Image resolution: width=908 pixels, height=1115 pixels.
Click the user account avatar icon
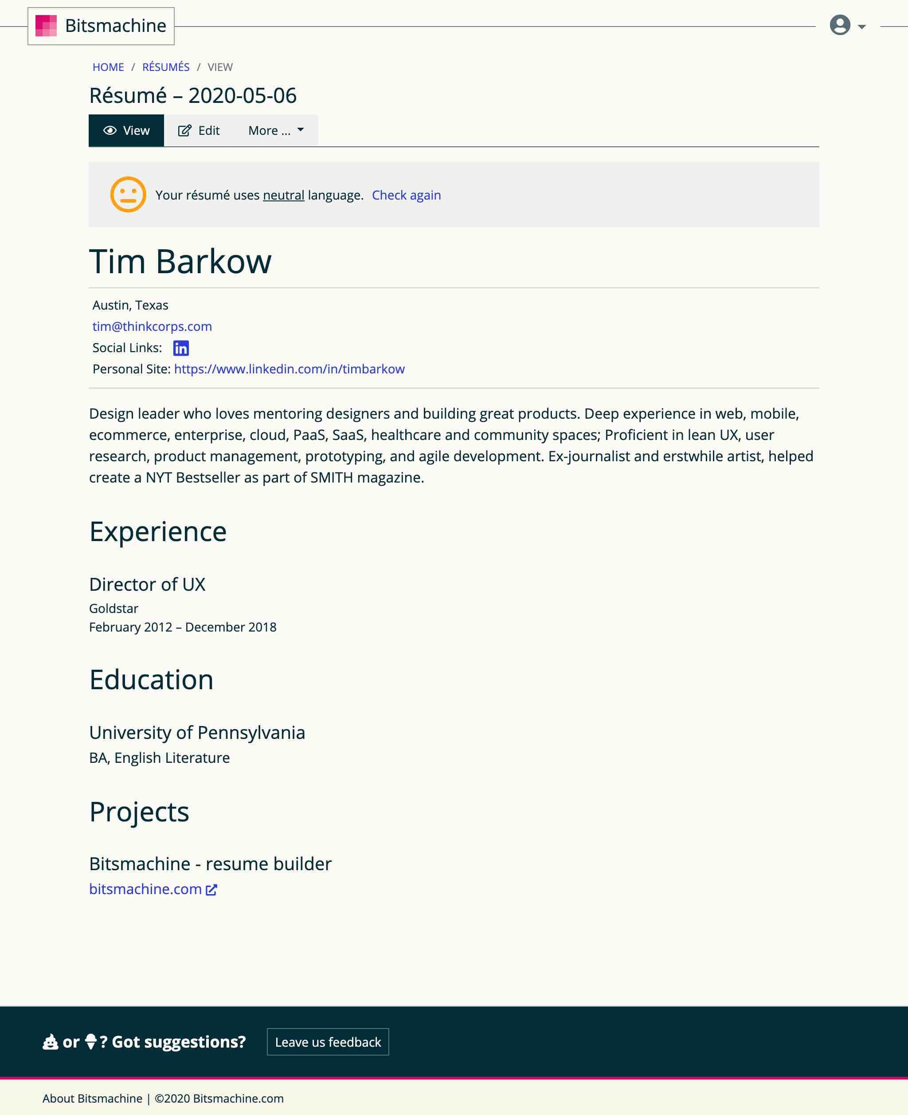[x=841, y=23]
